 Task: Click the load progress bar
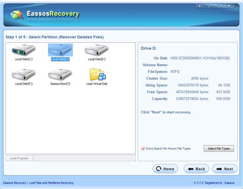(85, 158)
